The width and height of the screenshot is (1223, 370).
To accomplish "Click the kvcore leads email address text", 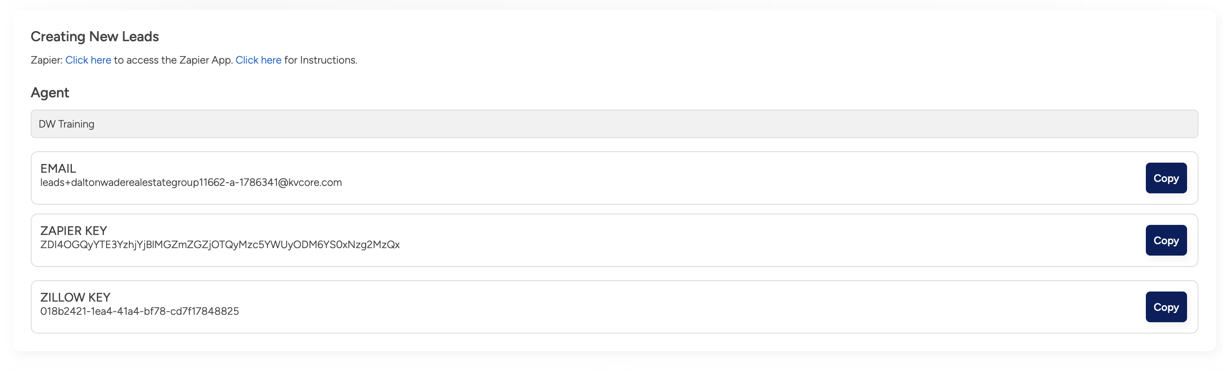I will pyautogui.click(x=191, y=182).
